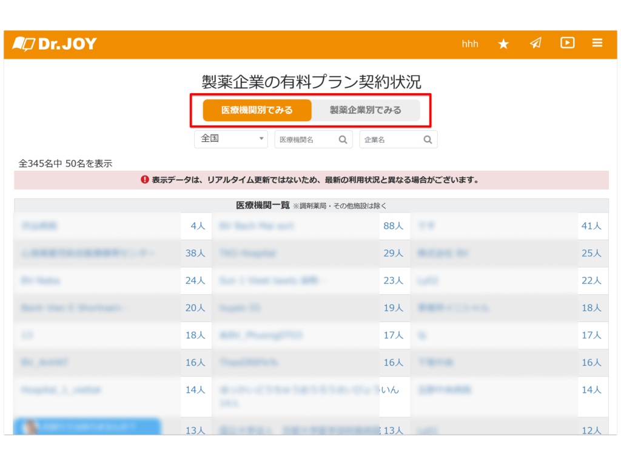Open the hamburger menu icon
Screen dimensions: 621x465
[x=597, y=43]
